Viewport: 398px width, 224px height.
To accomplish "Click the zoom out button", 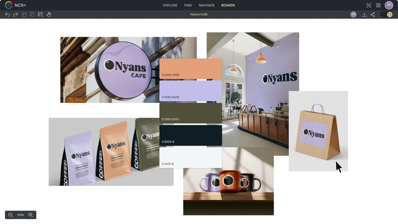I will coord(11,215).
